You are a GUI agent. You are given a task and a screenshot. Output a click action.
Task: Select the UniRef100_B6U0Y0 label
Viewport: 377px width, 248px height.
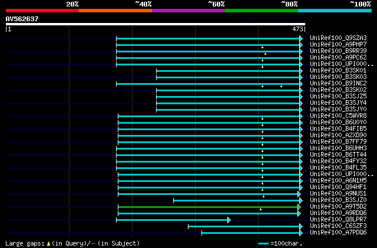point(338,123)
